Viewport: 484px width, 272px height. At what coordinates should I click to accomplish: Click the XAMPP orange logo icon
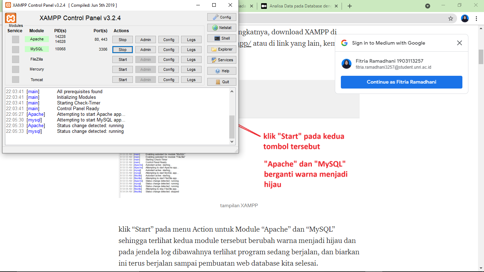coord(11,18)
